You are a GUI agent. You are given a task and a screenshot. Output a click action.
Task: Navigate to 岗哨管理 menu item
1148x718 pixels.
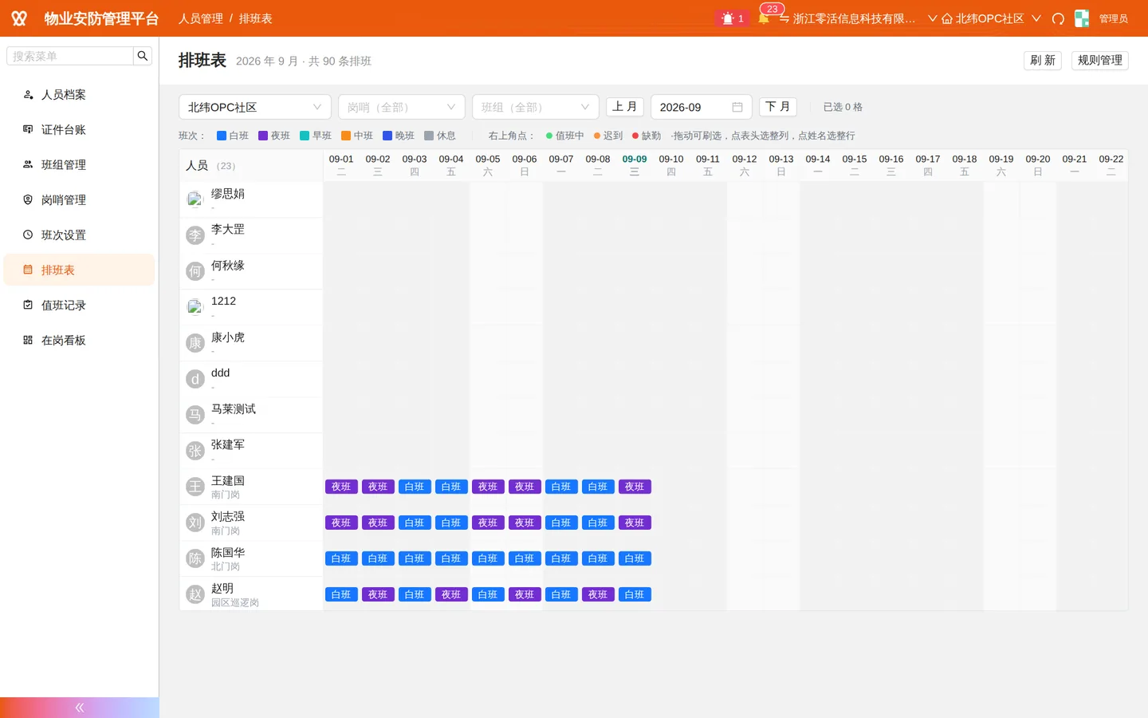(x=80, y=199)
